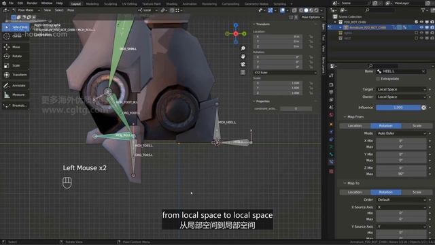Viewport: 435px width, 245px height.
Task: Clear the HEEL.L bone field
Action: tap(423, 71)
